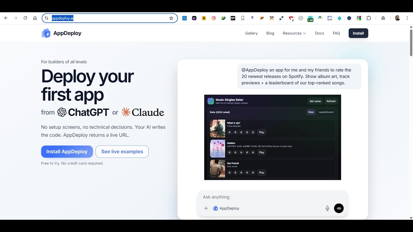Screen dimensions: 413x232
Task: Open the FAQ nav link
Action: click(336, 33)
